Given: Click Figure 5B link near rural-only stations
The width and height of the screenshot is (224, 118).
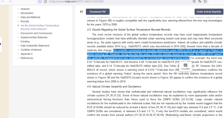Looking at the screenshot, I should pyautogui.click(x=104, y=78).
